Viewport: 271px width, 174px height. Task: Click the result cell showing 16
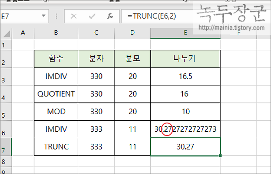(x=185, y=94)
